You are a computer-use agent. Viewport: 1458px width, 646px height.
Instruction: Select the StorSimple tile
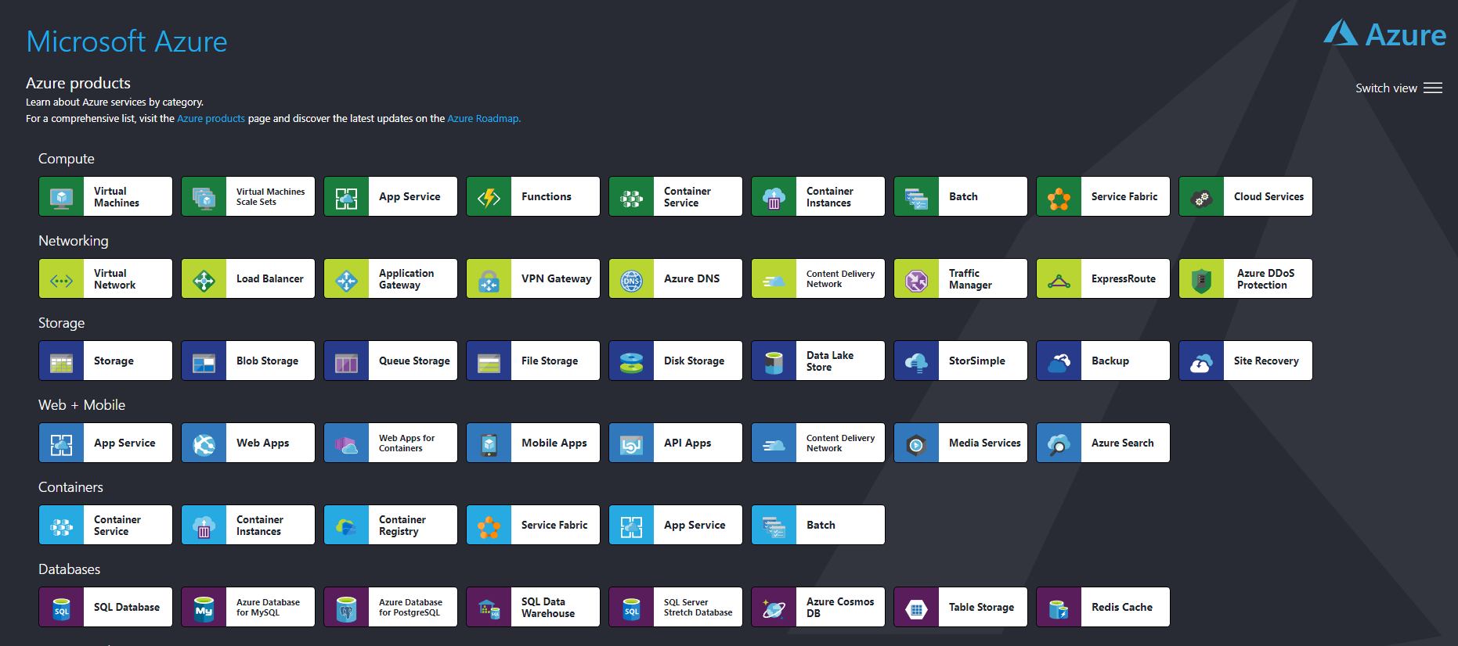click(x=961, y=361)
